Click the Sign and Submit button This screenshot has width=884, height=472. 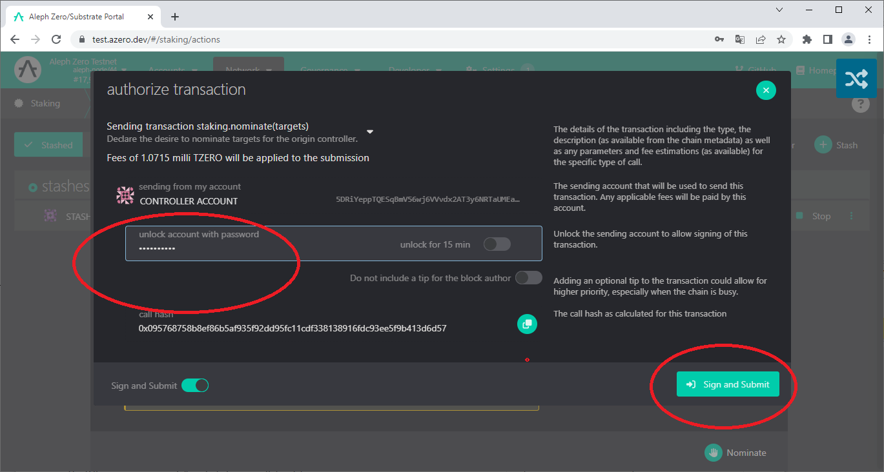coord(728,384)
